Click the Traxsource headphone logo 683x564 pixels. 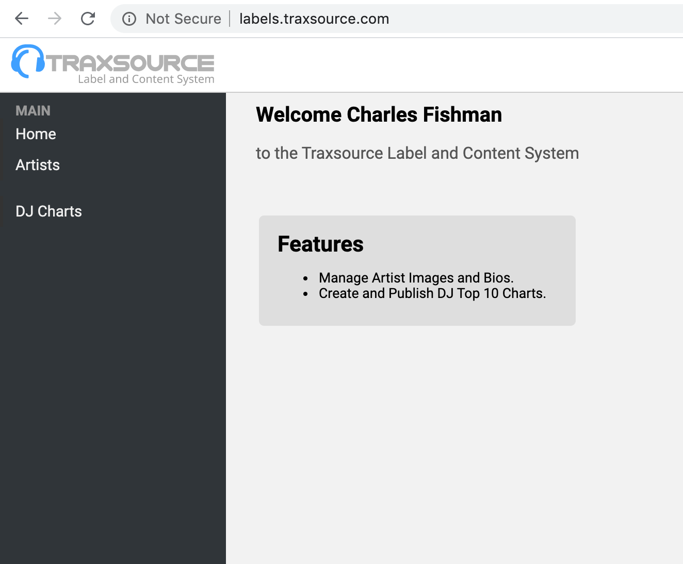pyautogui.click(x=28, y=61)
